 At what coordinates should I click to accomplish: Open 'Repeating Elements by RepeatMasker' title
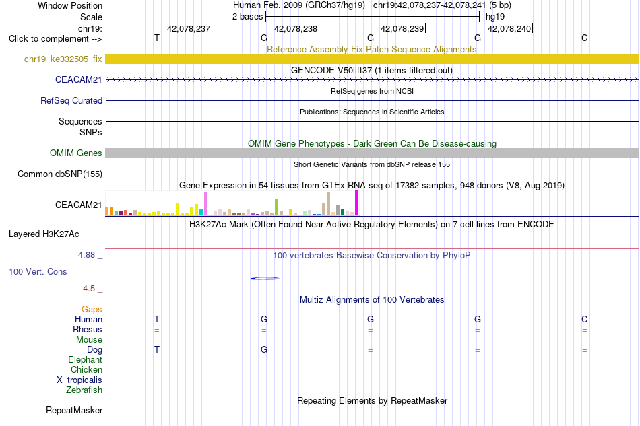(x=373, y=401)
